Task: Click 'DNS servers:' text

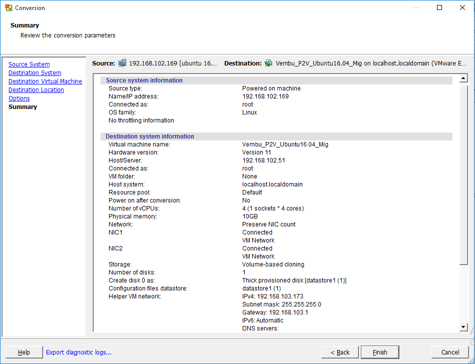Action: (x=260, y=328)
